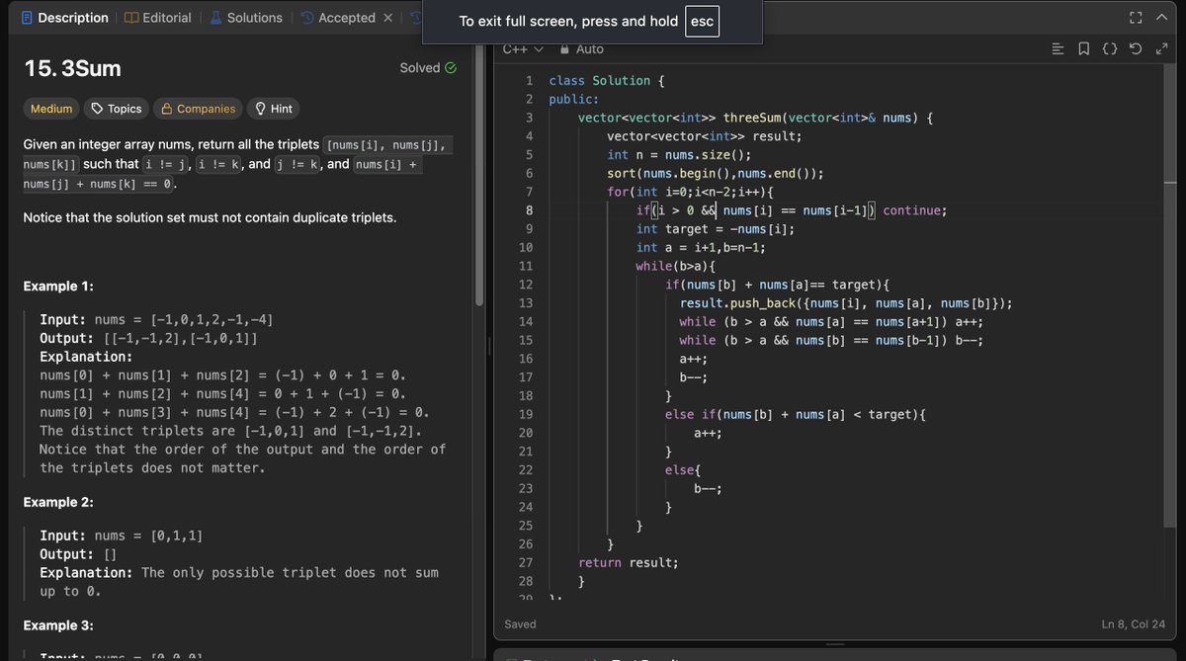Click the 'return result;' code line
This screenshot has height=661, width=1186.
click(x=629, y=562)
